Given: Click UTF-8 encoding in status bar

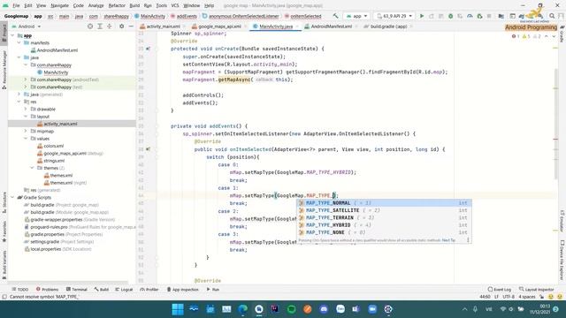Looking at the screenshot, I should click(509, 297).
